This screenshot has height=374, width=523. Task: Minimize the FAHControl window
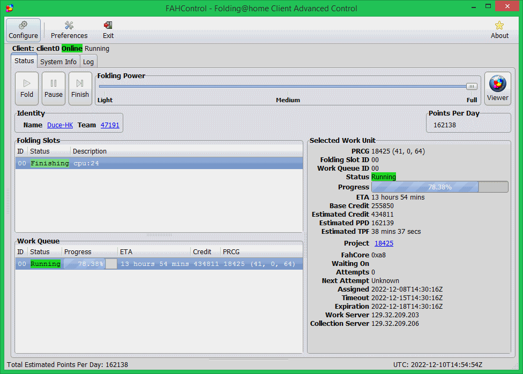coord(474,6)
